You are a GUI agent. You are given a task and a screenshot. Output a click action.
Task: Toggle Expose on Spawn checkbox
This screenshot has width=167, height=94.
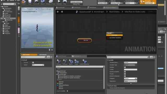(125, 72)
